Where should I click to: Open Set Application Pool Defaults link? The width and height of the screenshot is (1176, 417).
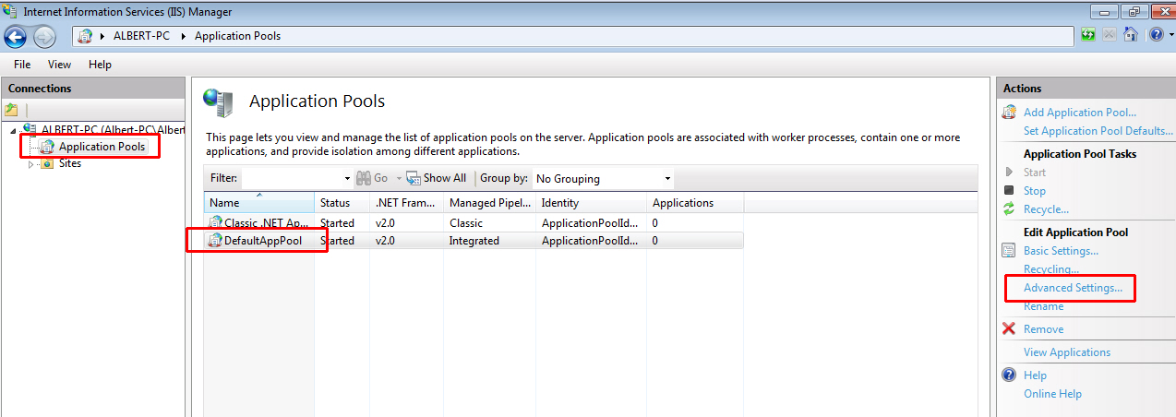(1098, 131)
